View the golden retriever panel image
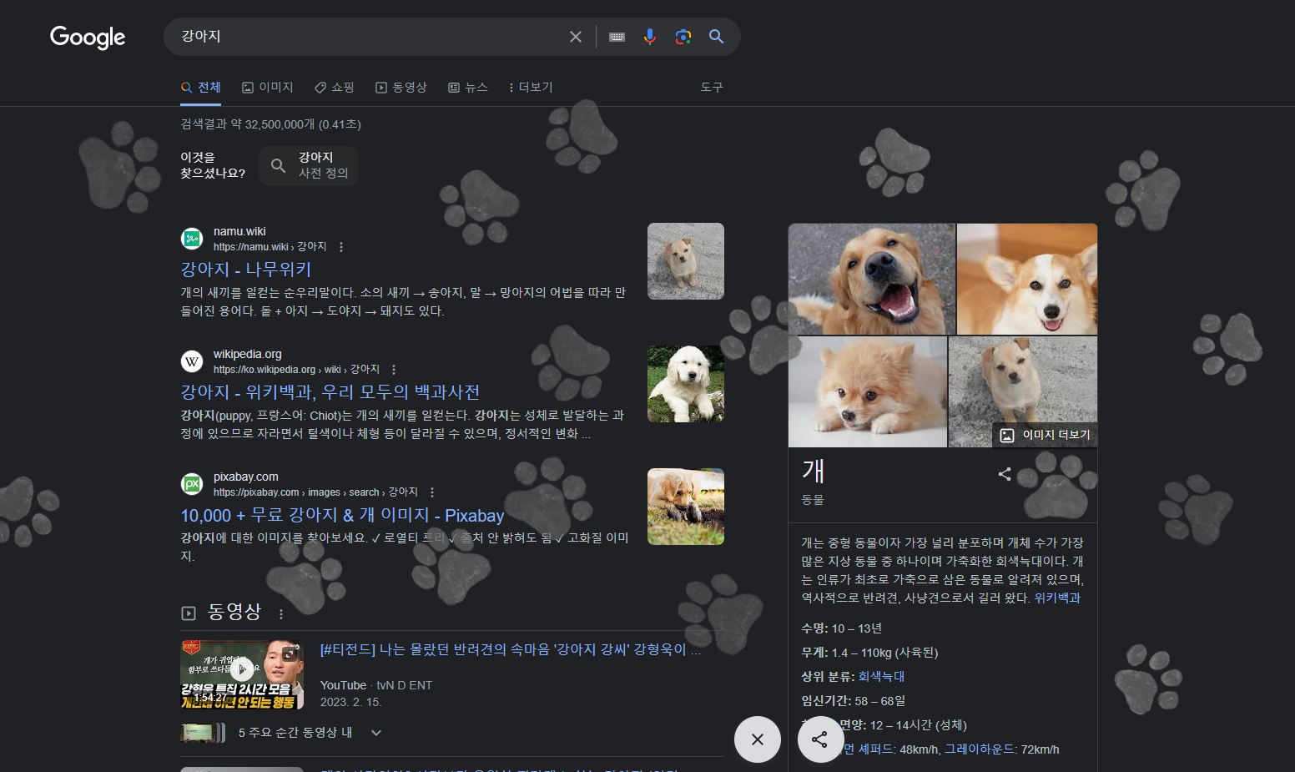 coord(871,279)
